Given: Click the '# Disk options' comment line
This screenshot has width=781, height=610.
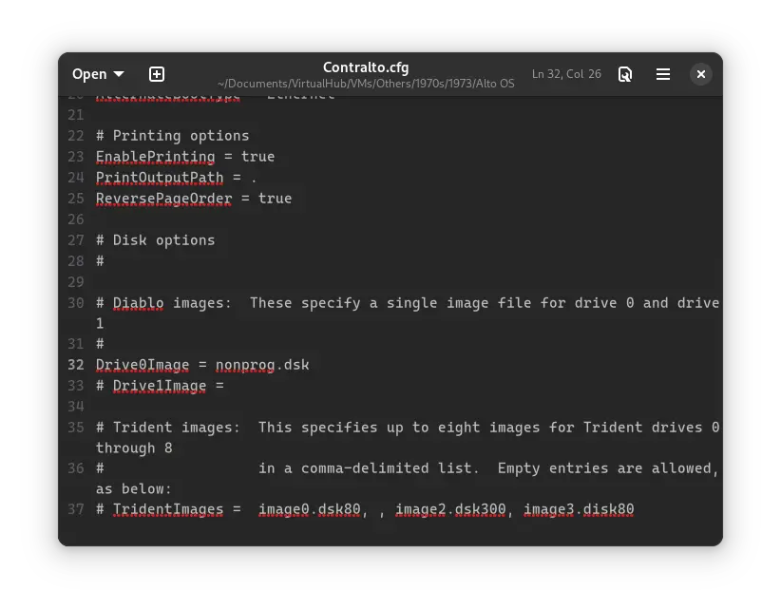Looking at the screenshot, I should click(155, 240).
